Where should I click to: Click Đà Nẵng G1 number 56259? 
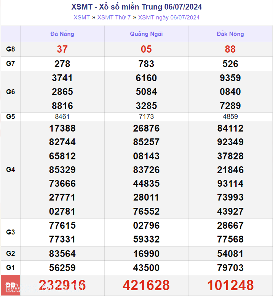pyautogui.click(x=62, y=268)
